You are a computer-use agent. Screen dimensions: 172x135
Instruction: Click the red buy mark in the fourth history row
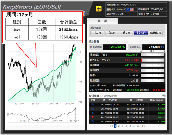(x=93, y=117)
